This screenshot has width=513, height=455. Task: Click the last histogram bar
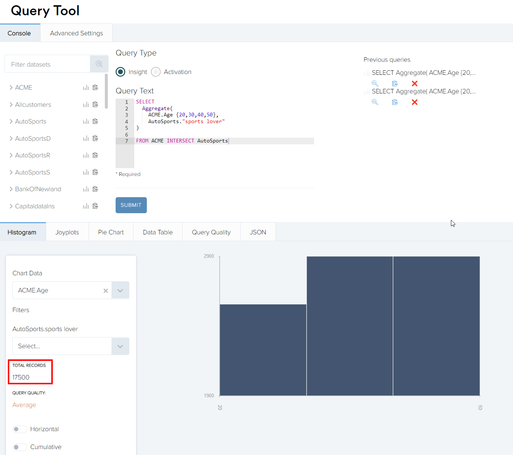coord(436,326)
